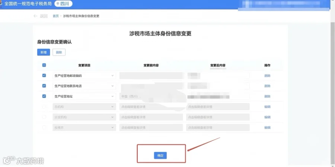This screenshot has width=335, height=167.
Task: Toggle the select-all header checkbox
Action: [44, 65]
